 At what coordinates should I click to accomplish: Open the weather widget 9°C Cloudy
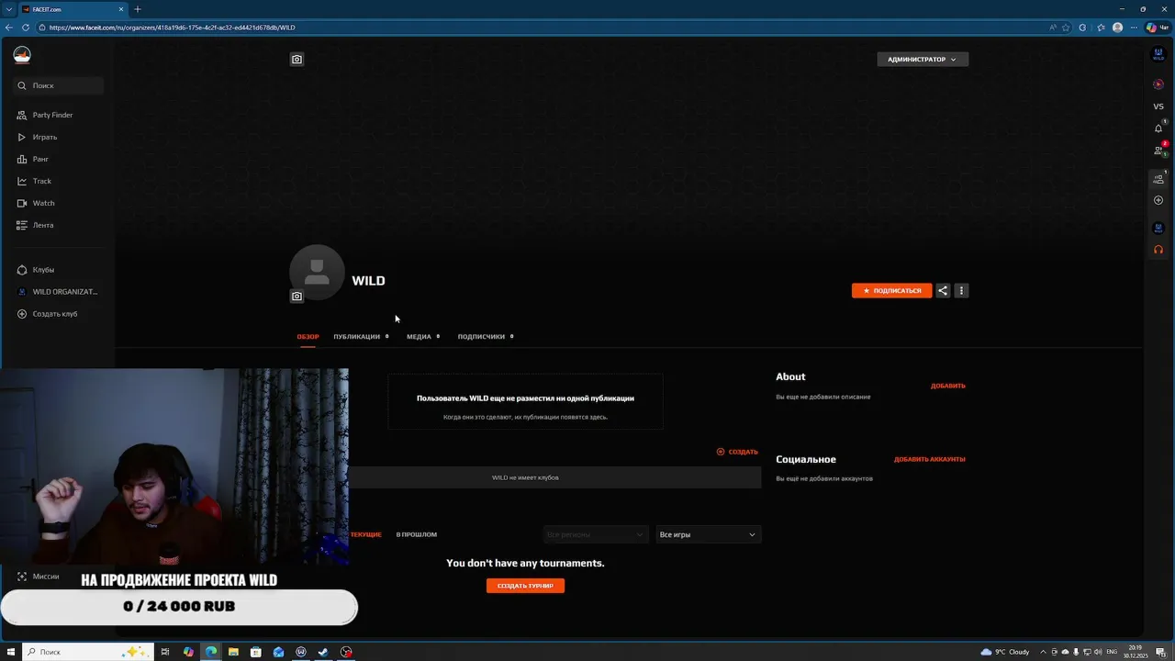pos(1005,652)
